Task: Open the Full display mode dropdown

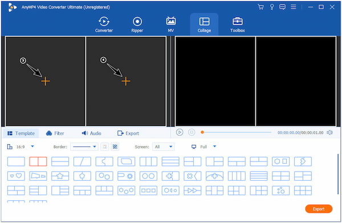Action: [x=215, y=147]
